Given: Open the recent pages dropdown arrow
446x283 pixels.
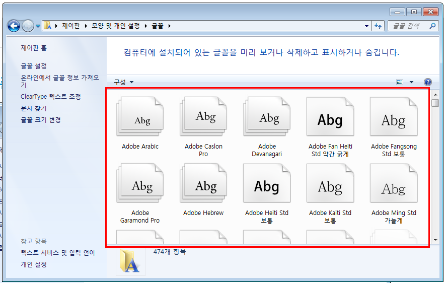Looking at the screenshot, I should tap(38, 26).
